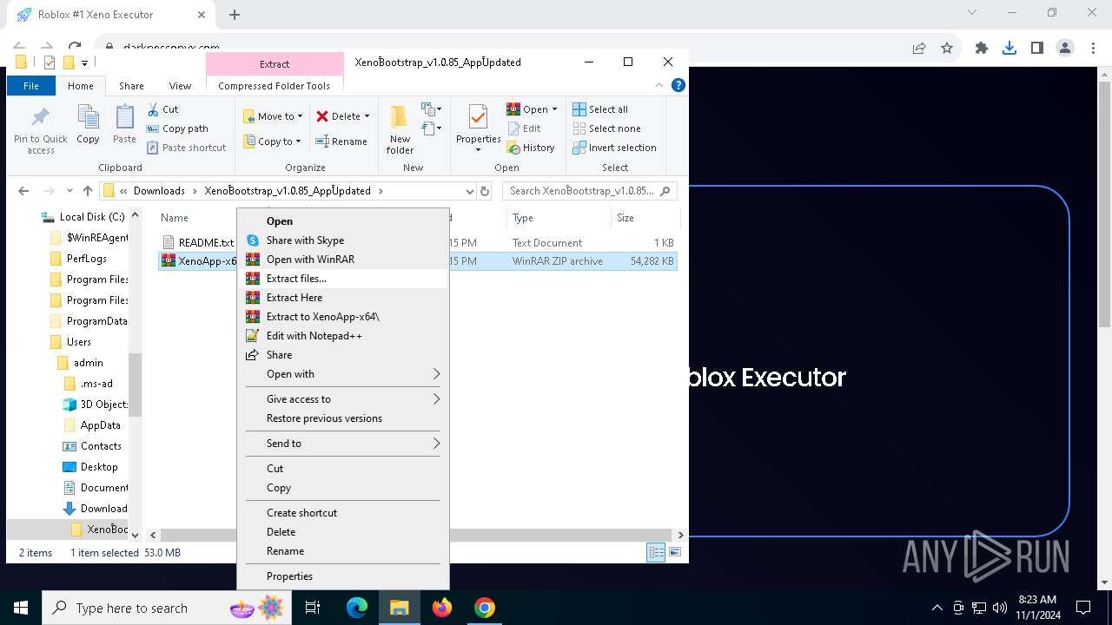The image size is (1112, 625).
Task: Collapse the ribbon with the chevron
Action: coord(660,85)
